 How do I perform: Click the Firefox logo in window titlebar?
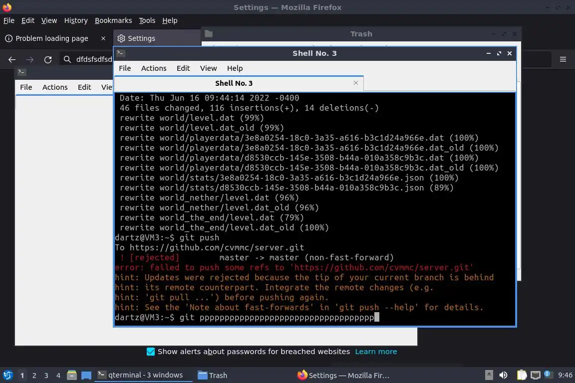(x=7, y=7)
